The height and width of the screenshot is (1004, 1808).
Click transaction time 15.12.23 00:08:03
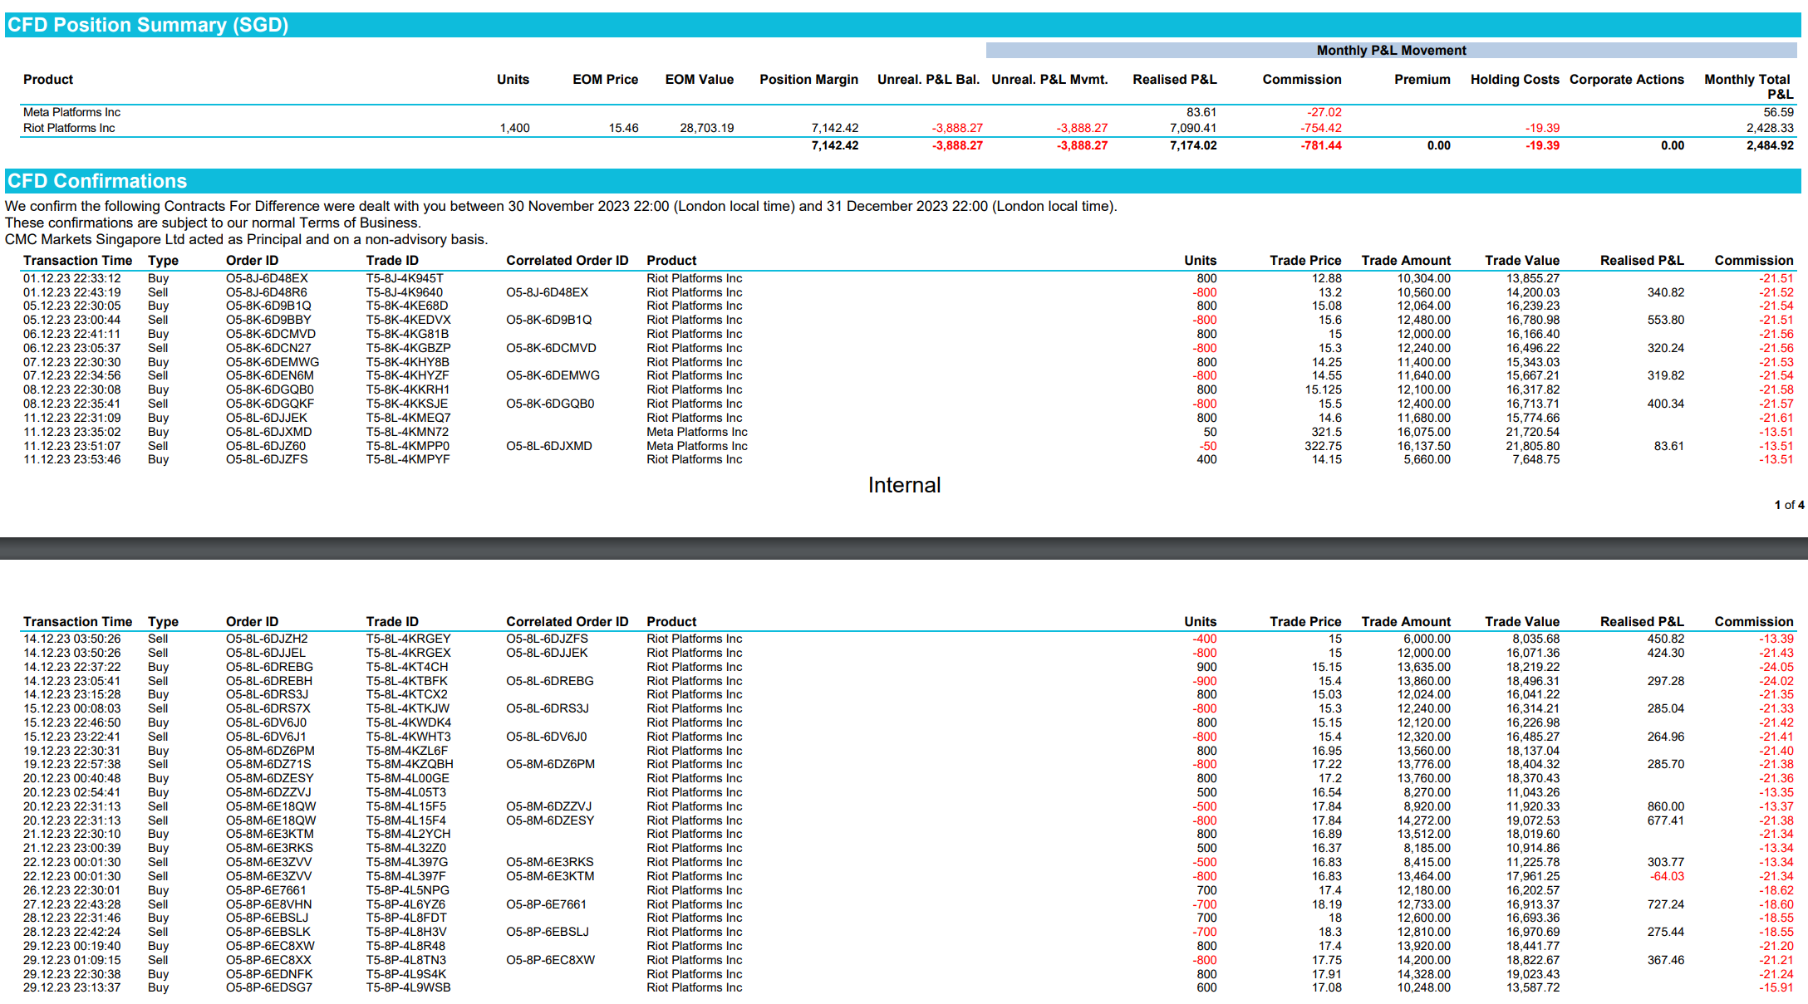[x=71, y=708]
